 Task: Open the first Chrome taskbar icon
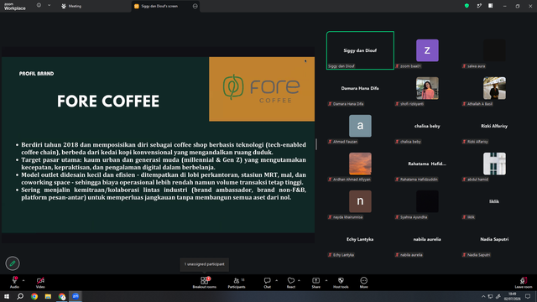pyautogui.click(x=34, y=296)
